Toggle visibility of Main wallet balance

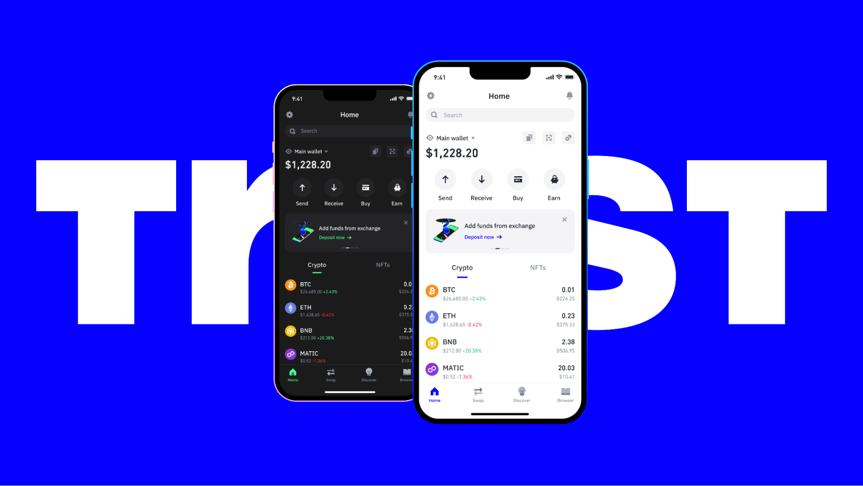(429, 138)
